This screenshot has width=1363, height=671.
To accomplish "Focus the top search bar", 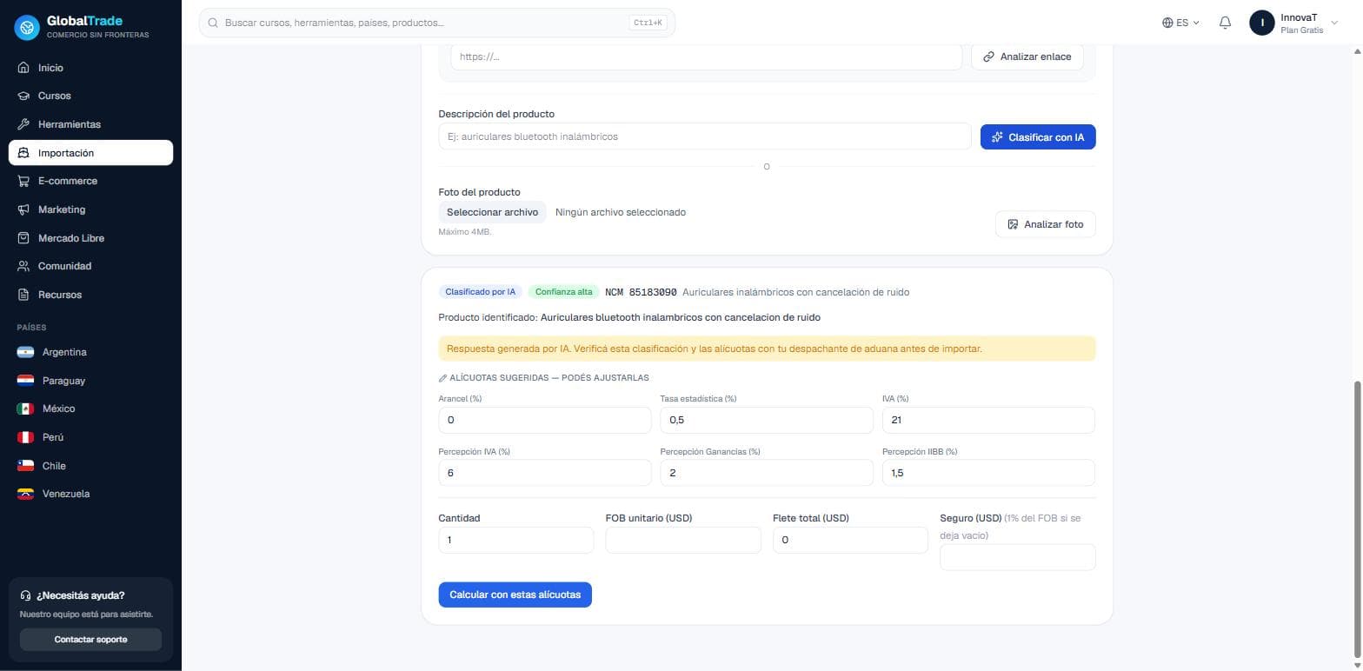I will pos(437,23).
